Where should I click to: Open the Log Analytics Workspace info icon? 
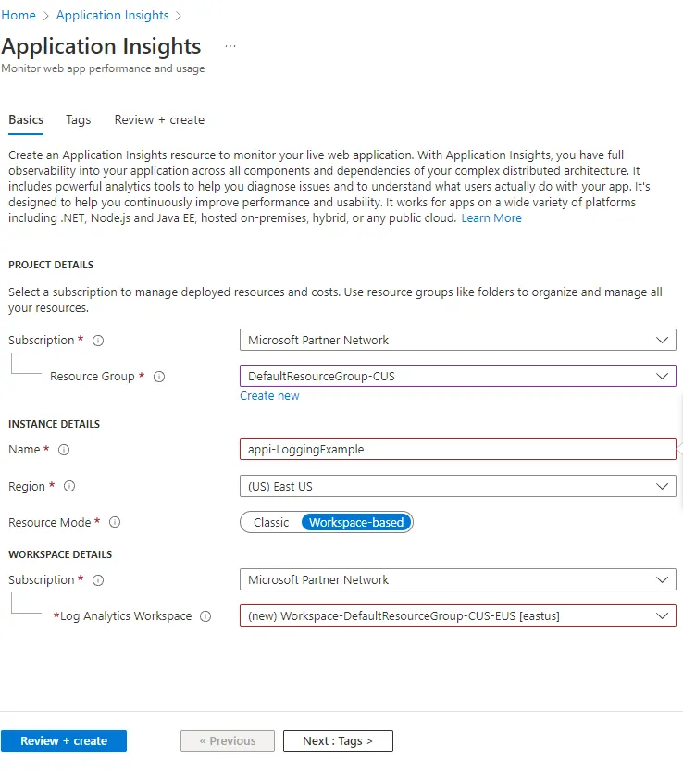click(x=205, y=615)
